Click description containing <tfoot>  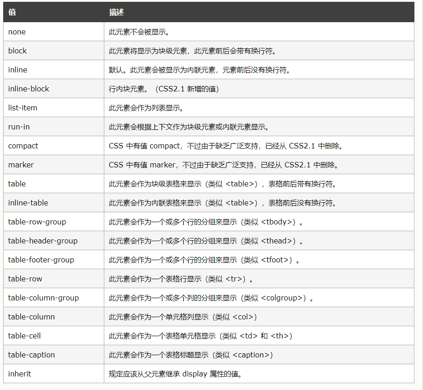pos(204,260)
